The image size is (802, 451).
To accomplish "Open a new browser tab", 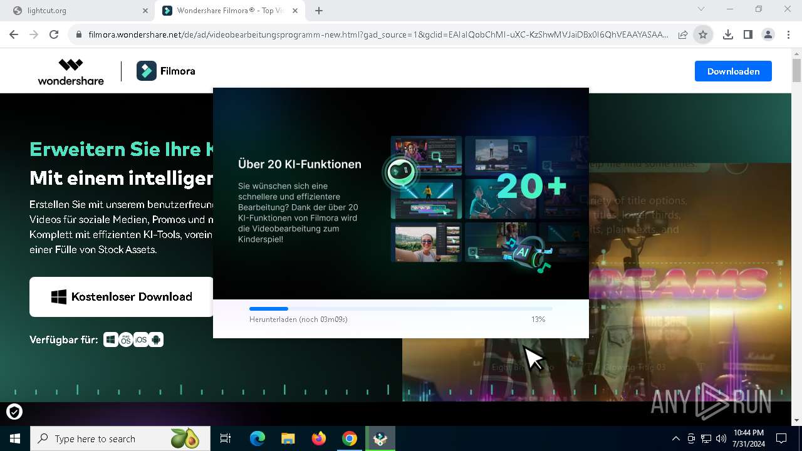I will (x=319, y=11).
